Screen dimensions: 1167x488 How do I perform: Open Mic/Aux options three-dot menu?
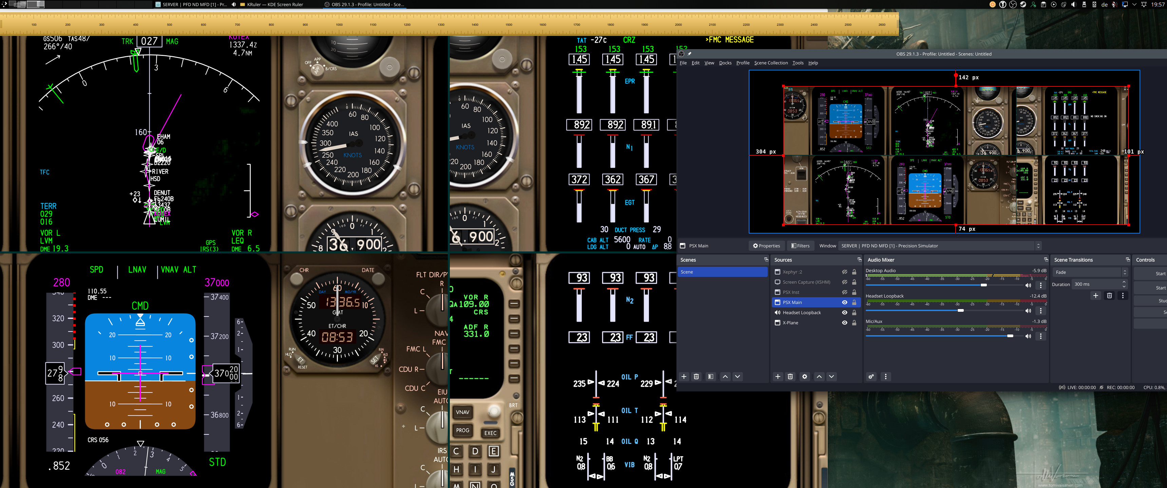pos(1040,336)
